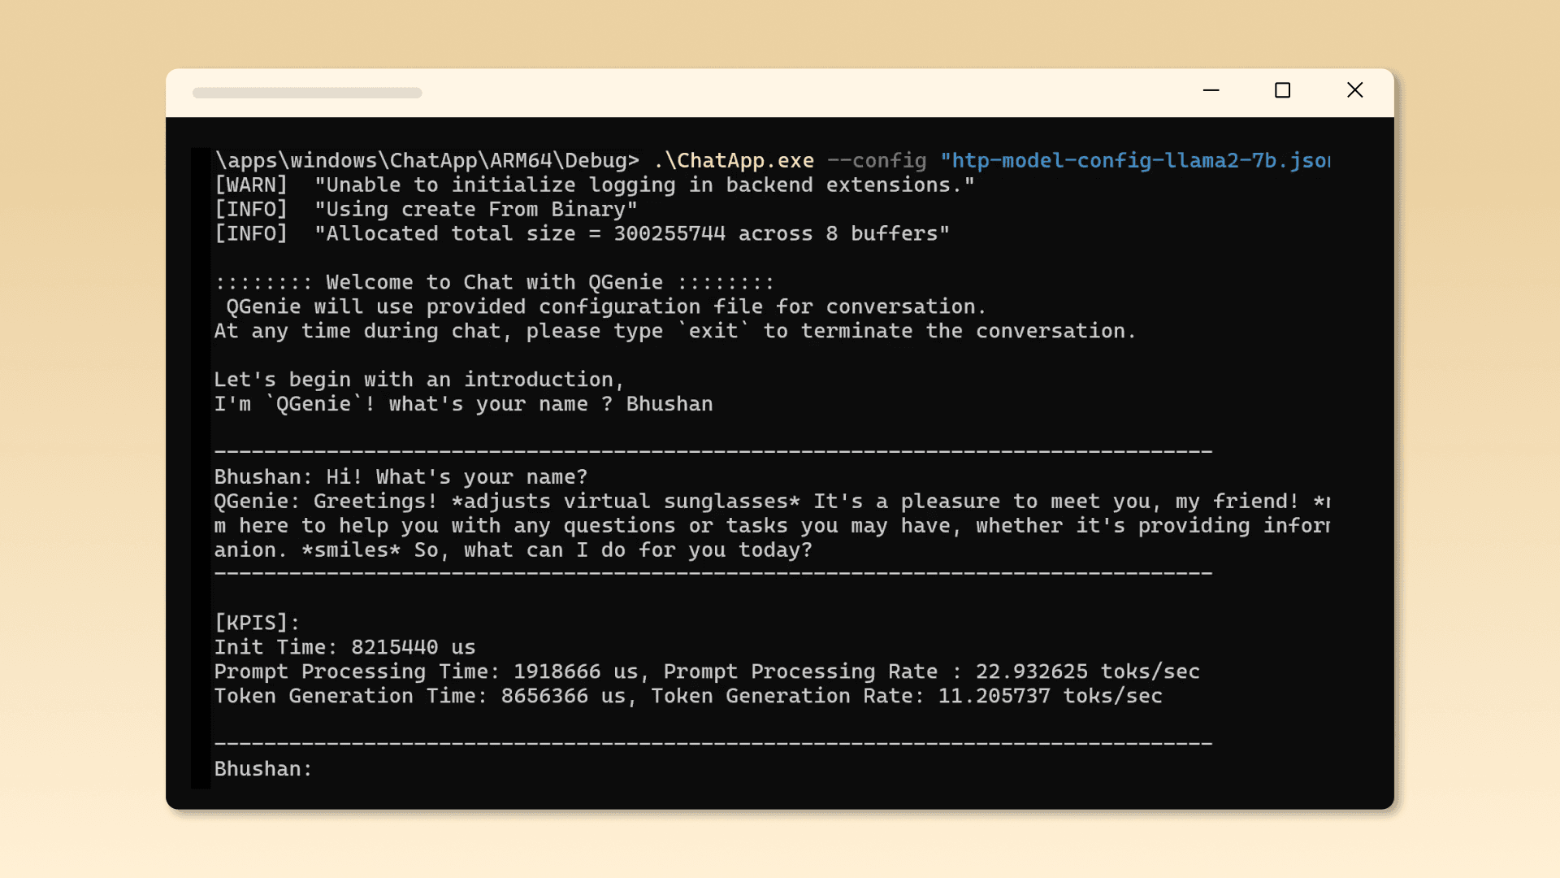Click the Prompt Processing Rate value
Image resolution: width=1560 pixels, height=878 pixels.
coord(1031,672)
